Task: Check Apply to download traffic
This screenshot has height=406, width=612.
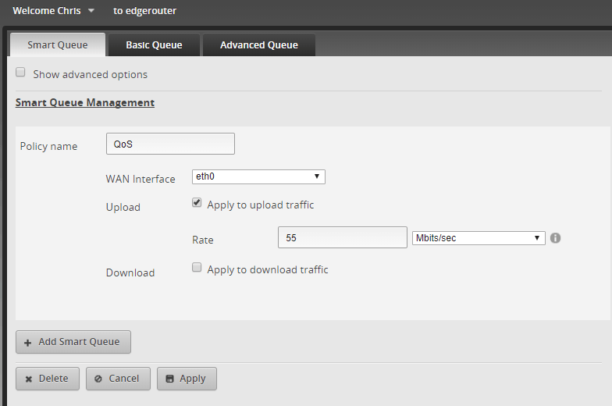Action: point(197,268)
